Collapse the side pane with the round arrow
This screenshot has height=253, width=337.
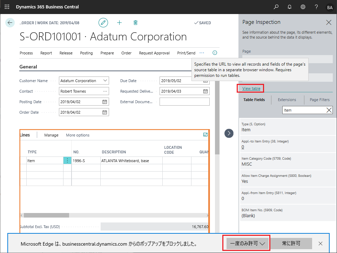pyautogui.click(x=229, y=133)
